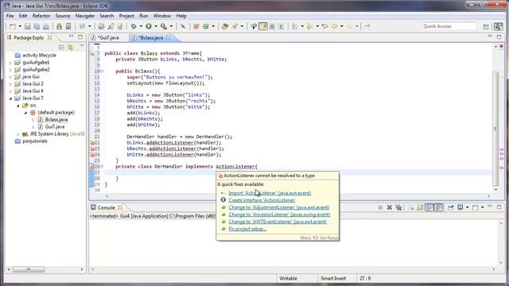Click the New file wizard icon
This screenshot has height=286, width=509.
(13, 26)
